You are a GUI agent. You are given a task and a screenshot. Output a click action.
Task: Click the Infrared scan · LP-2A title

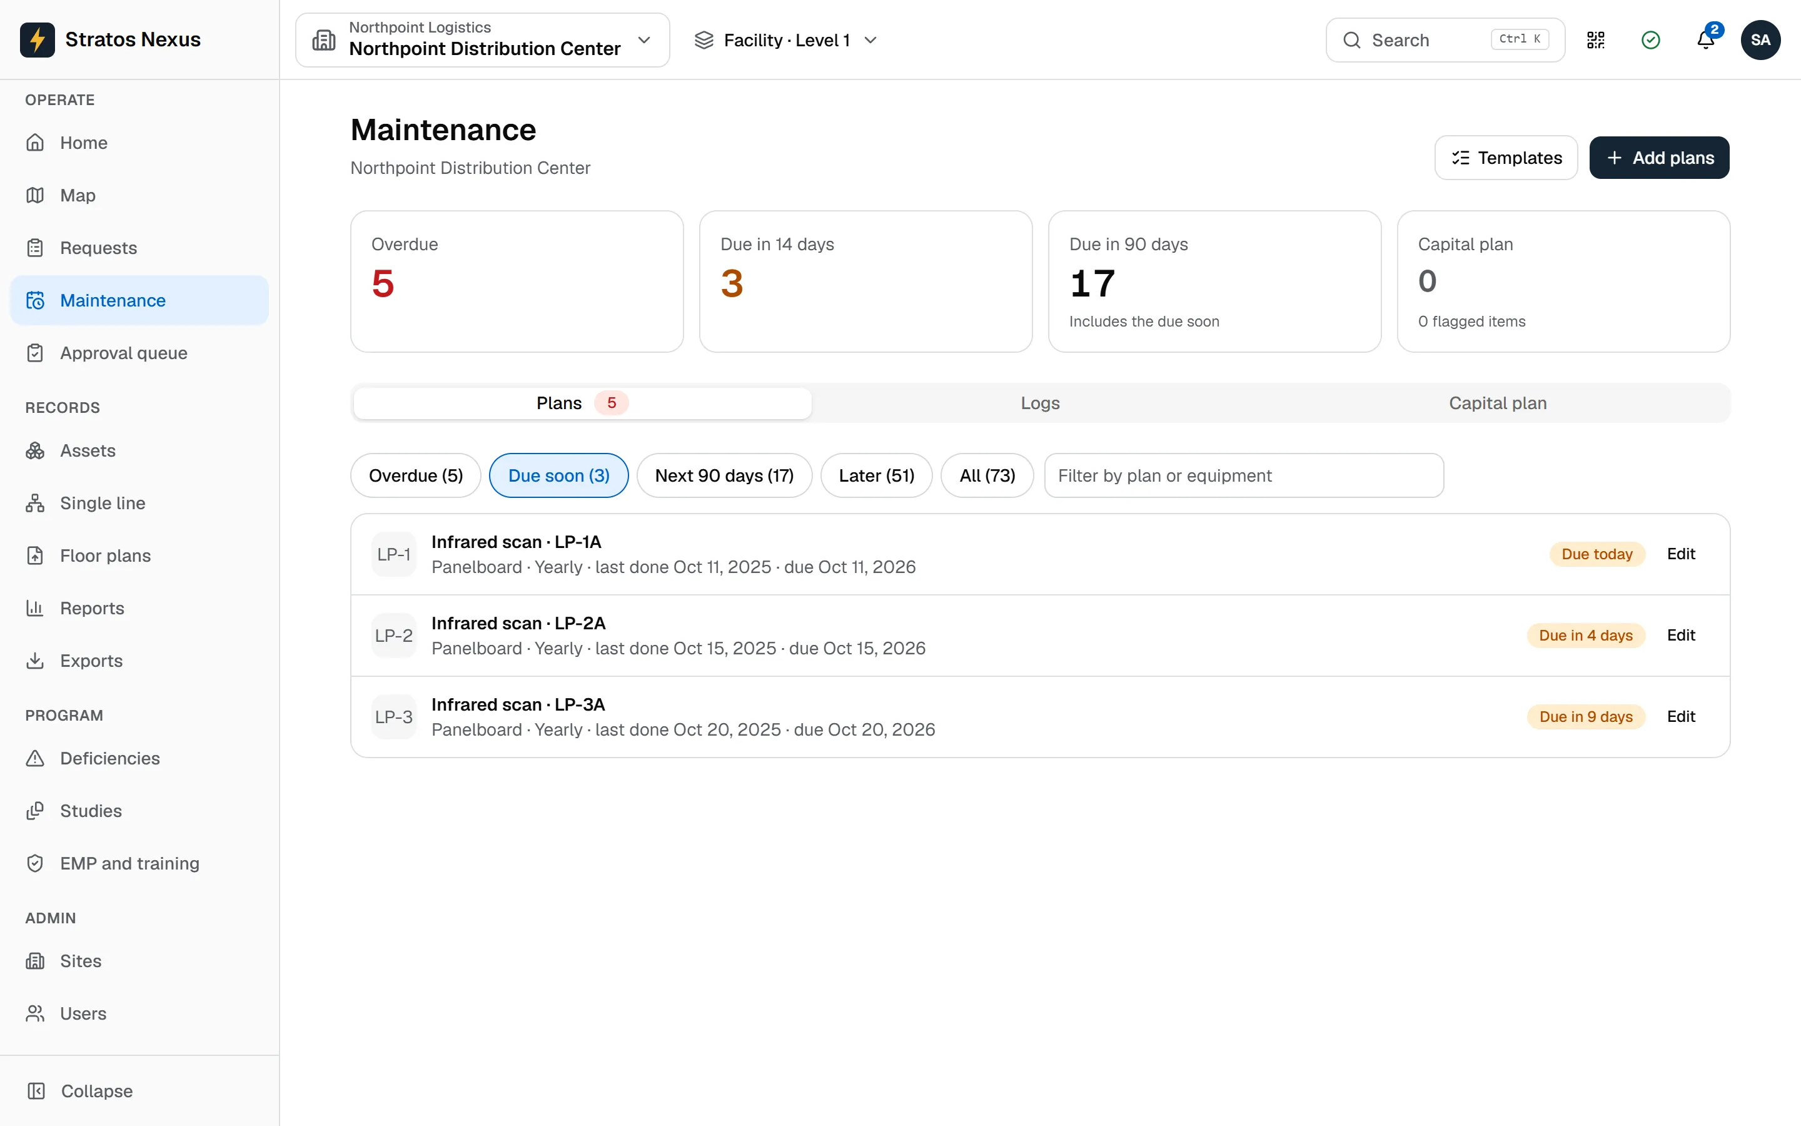click(x=518, y=623)
